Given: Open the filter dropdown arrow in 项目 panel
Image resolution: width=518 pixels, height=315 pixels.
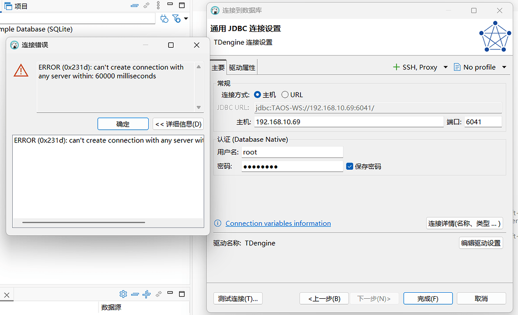Looking at the screenshot, I should click(x=186, y=19).
